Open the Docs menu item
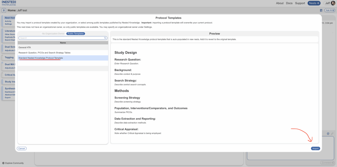The image size is (337, 167). [289, 3]
